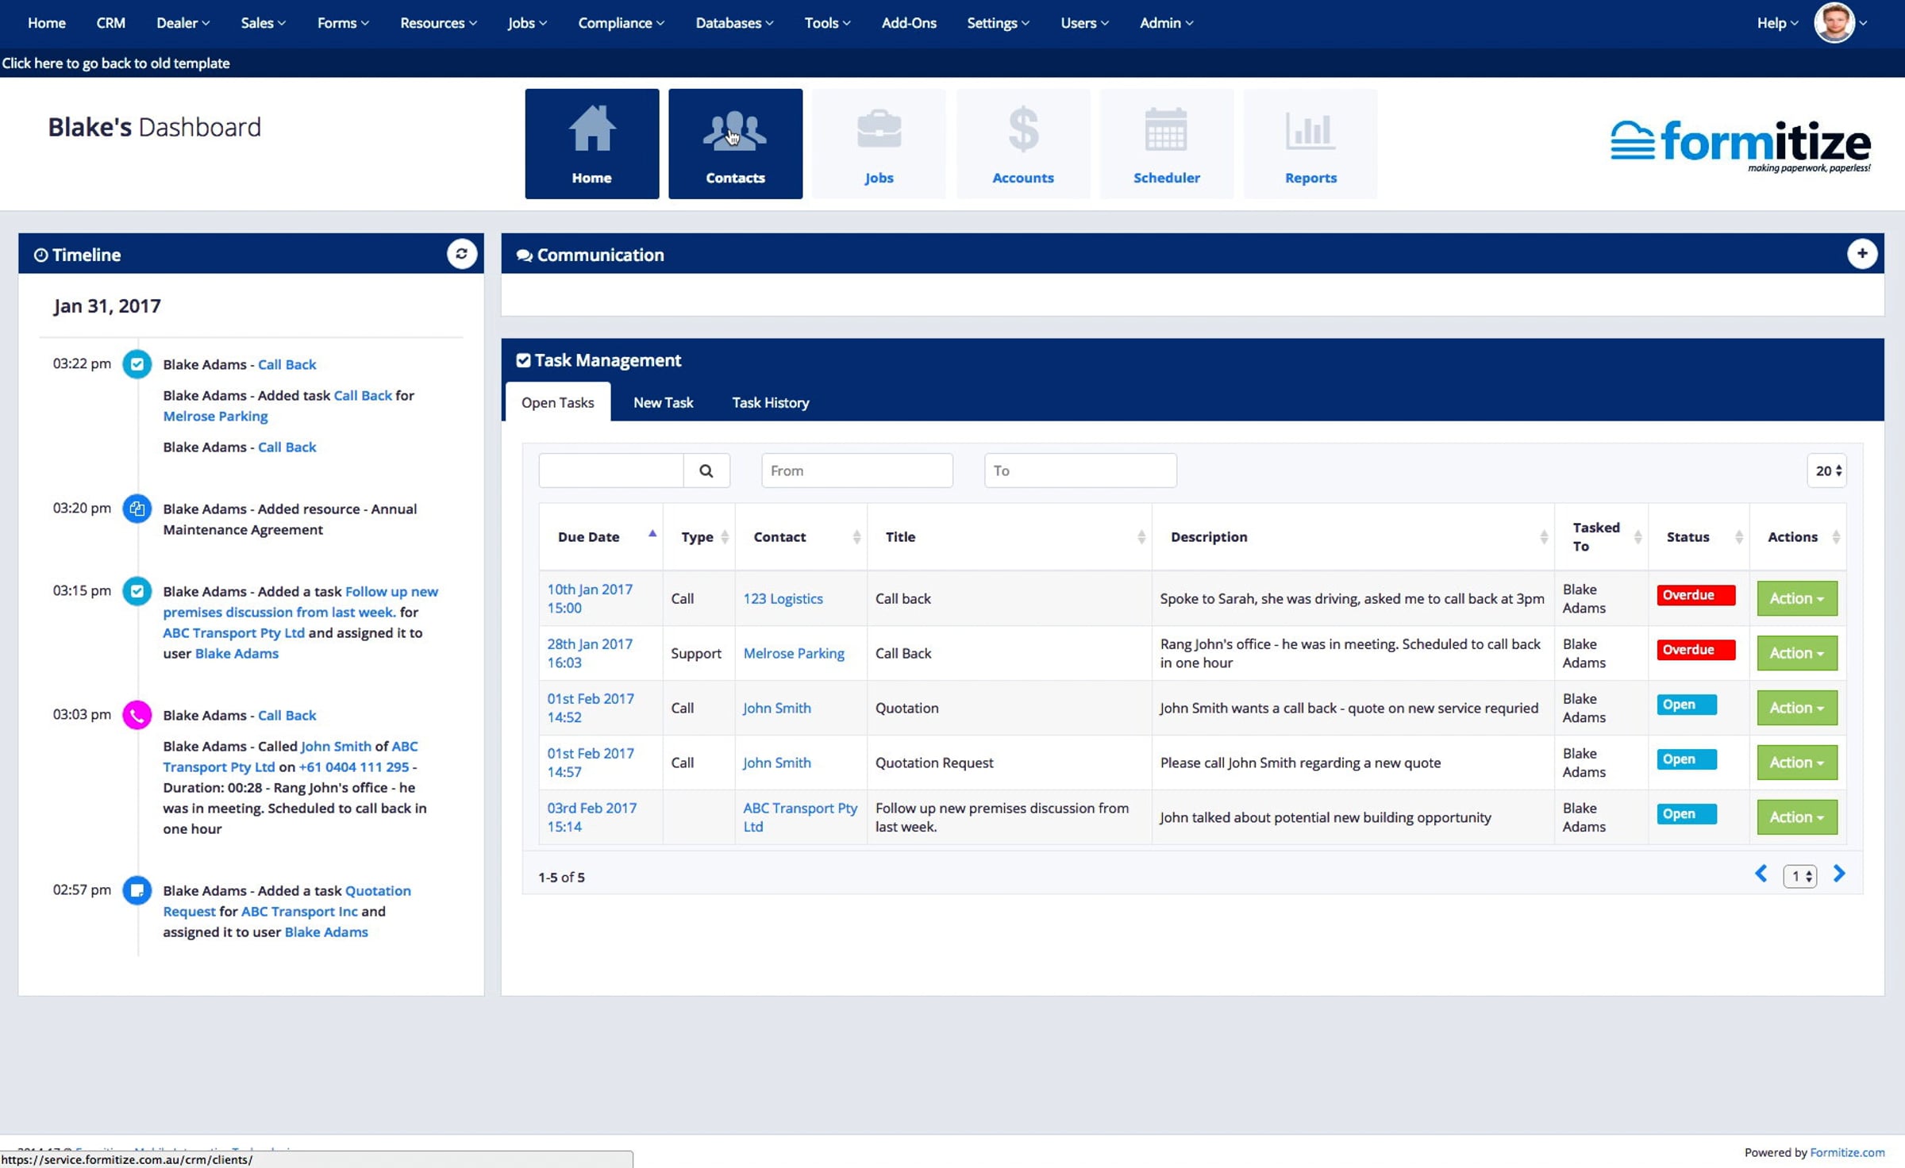Click the Communication plus icon
The height and width of the screenshot is (1168, 1905).
[x=1861, y=254]
